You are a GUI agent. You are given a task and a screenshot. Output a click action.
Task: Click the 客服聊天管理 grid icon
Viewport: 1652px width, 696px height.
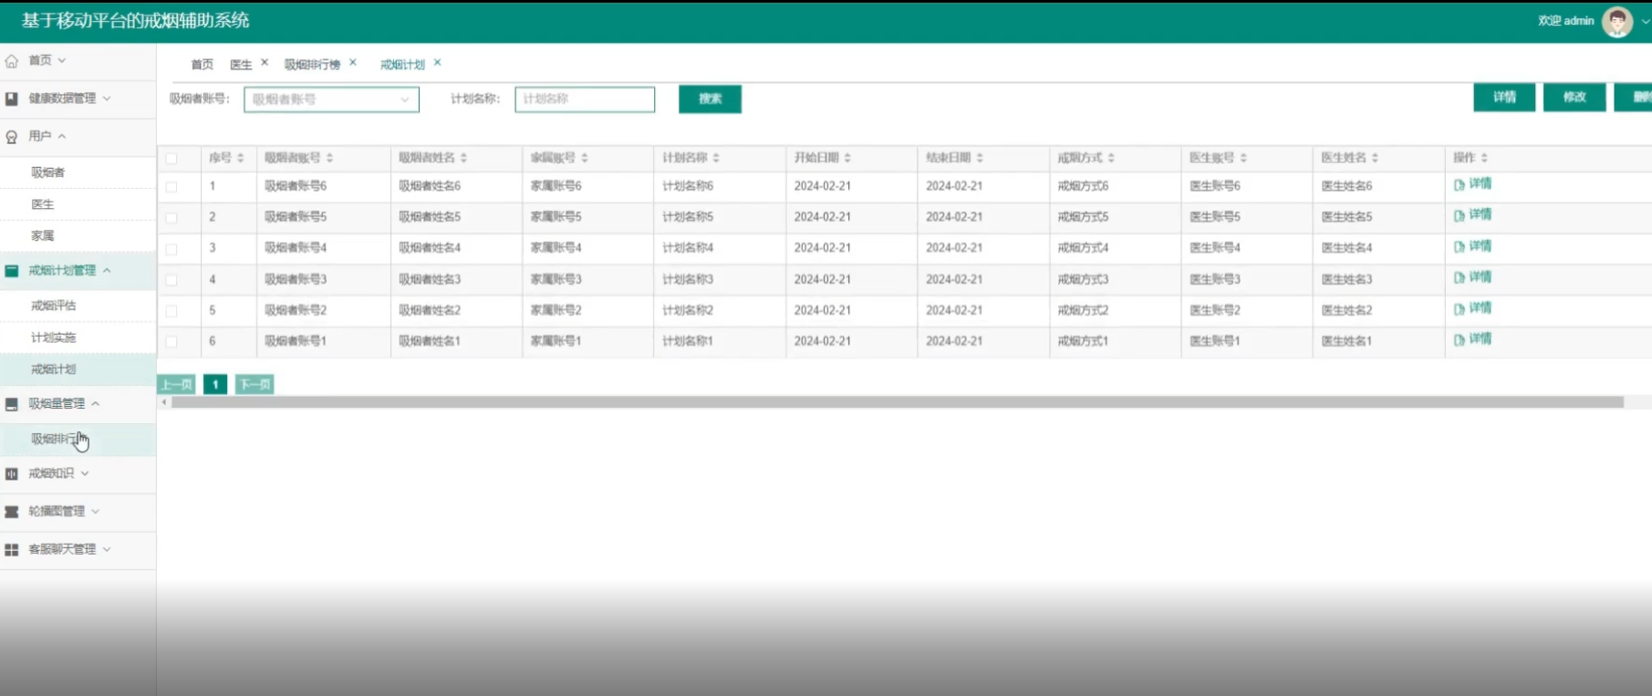click(12, 550)
